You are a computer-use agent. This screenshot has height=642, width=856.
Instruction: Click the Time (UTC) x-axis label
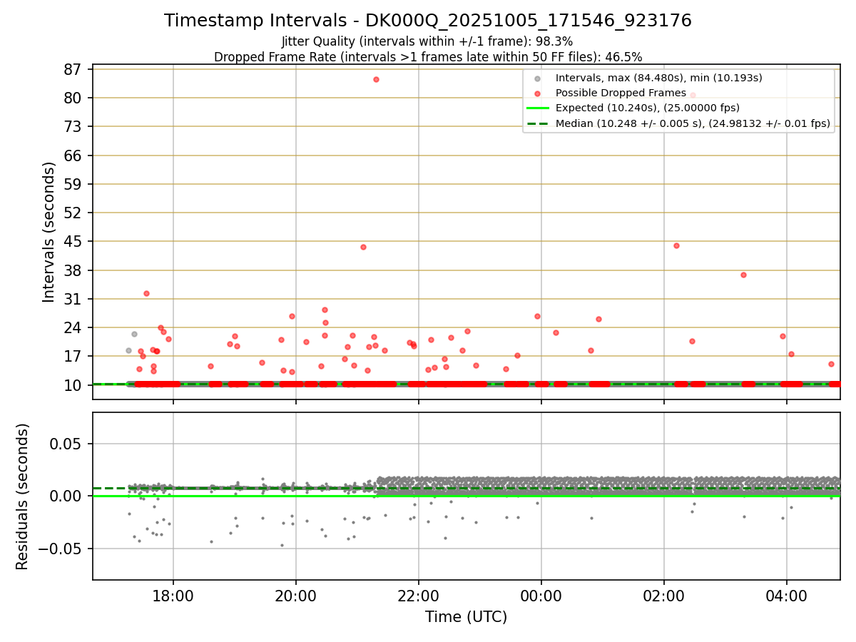467,617
